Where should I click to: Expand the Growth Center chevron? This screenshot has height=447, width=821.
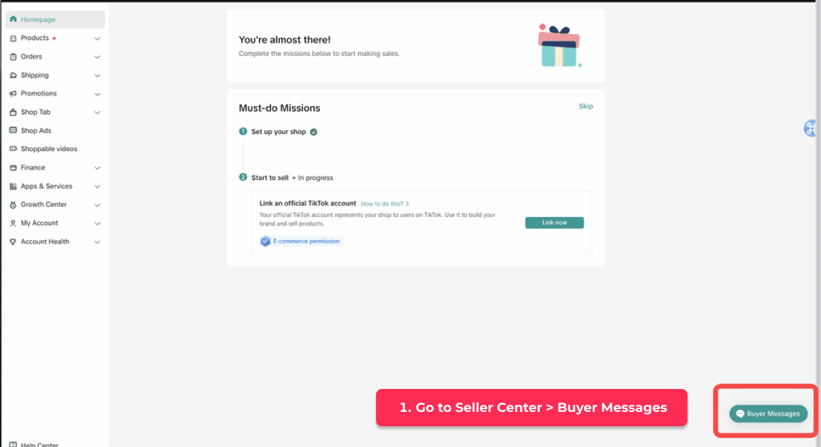(x=98, y=205)
